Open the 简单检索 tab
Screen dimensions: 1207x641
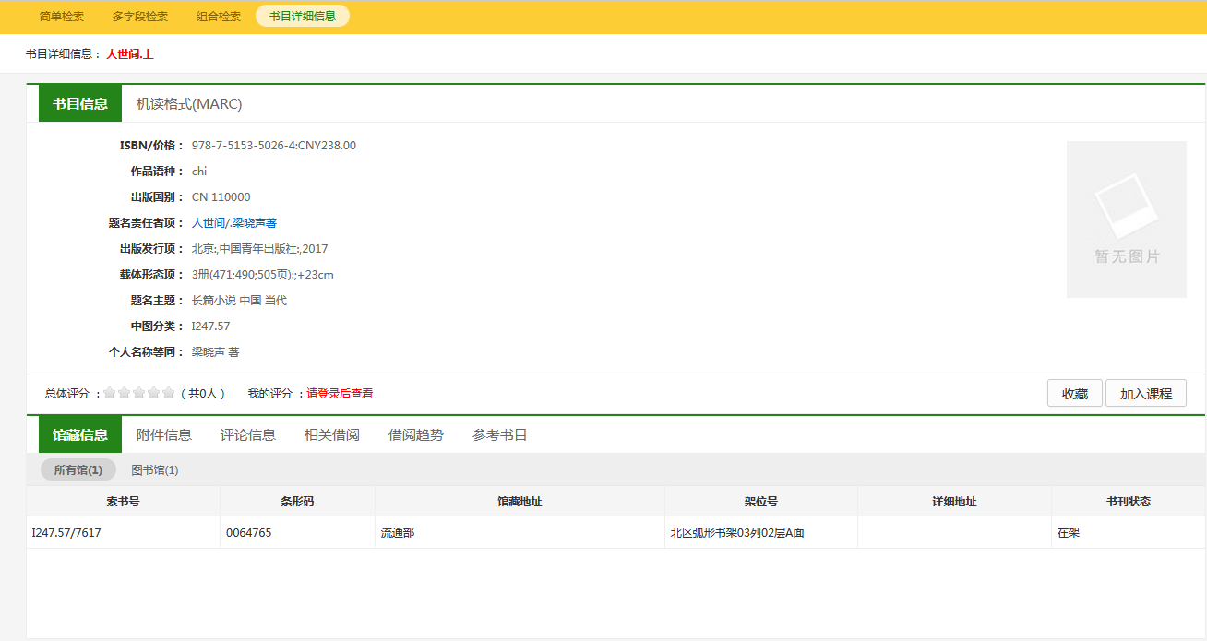click(62, 17)
